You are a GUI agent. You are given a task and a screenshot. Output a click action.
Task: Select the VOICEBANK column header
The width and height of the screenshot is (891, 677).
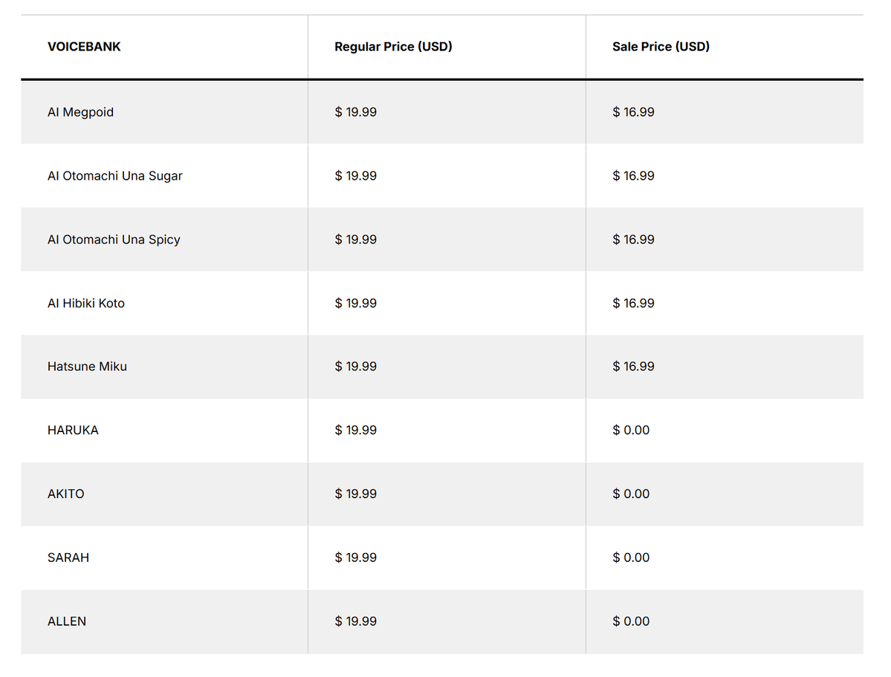[84, 47]
